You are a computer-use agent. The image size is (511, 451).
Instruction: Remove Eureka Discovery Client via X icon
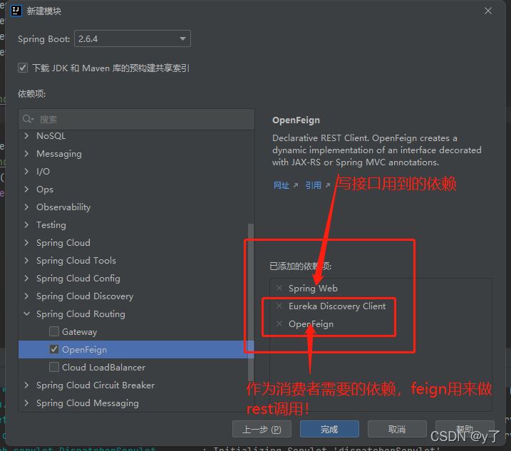279,306
